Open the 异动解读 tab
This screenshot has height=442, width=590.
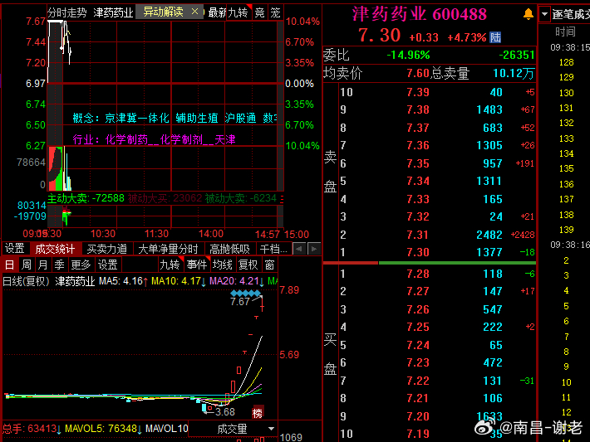tap(164, 12)
